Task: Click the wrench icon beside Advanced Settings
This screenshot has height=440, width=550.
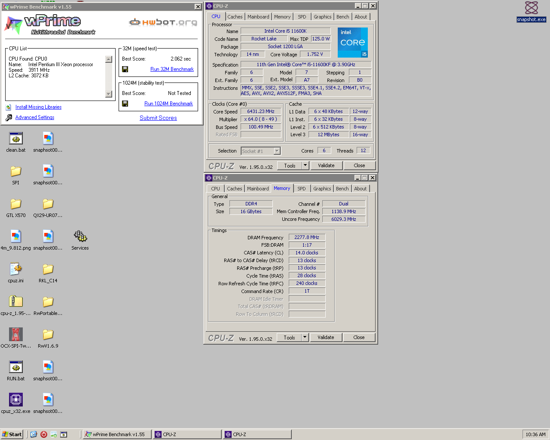Action: (x=9, y=117)
